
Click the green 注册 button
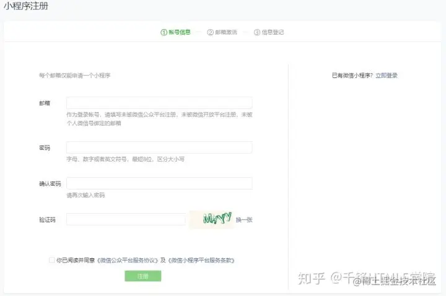click(x=143, y=276)
